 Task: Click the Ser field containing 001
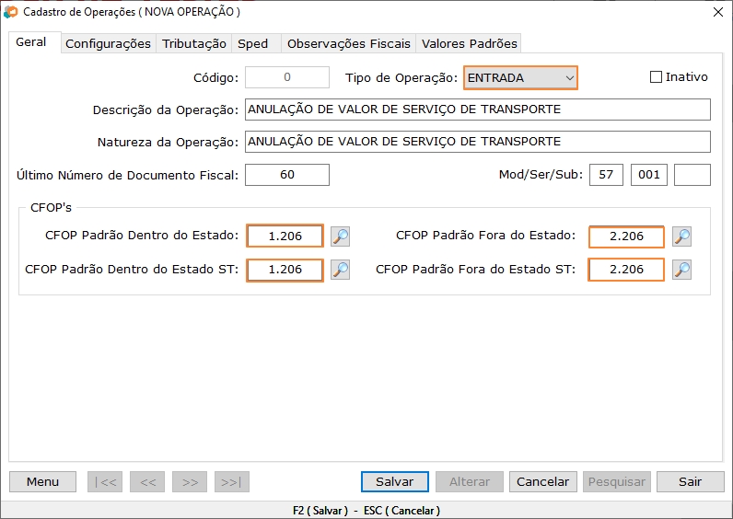(x=649, y=175)
